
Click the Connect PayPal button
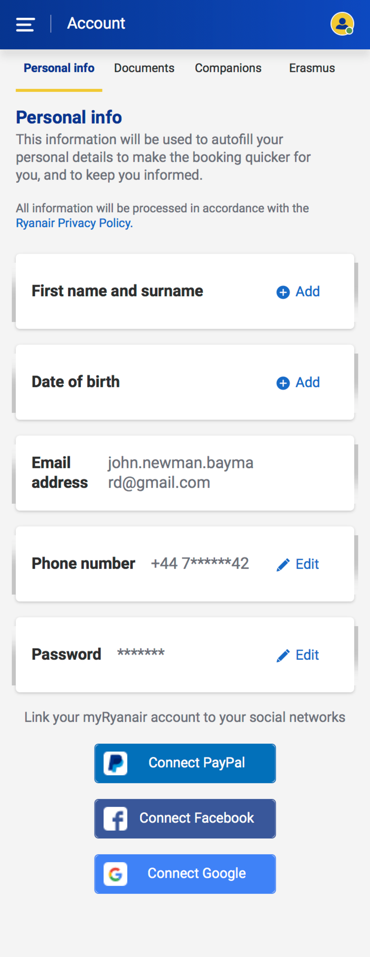point(185,763)
